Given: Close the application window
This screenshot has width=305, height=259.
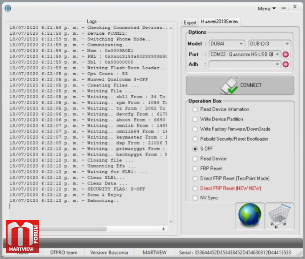Looking at the screenshot, I should tap(295, 7).
